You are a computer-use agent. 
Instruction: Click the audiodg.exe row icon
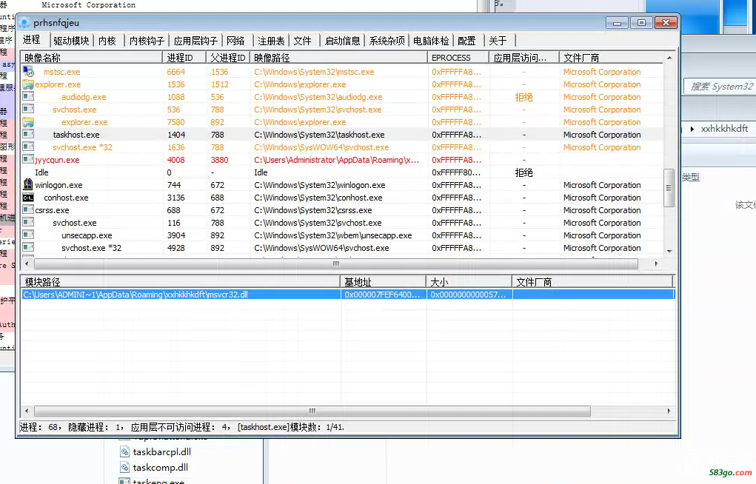tap(28, 97)
